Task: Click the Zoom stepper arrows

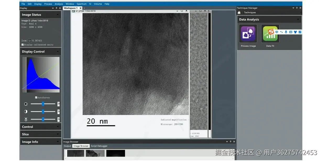Action: coord(30,41)
